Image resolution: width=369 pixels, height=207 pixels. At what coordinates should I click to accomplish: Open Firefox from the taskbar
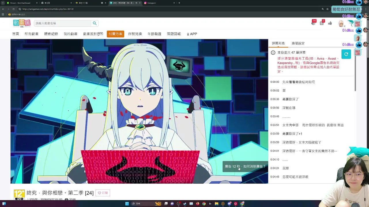coord(197,204)
